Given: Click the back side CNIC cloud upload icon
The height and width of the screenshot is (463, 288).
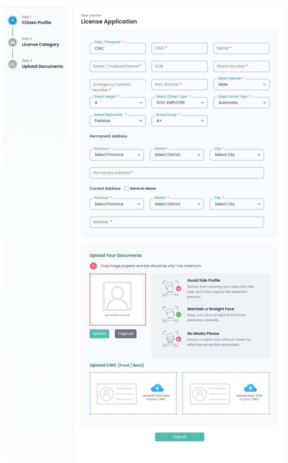Looking at the screenshot, I should point(250,388).
